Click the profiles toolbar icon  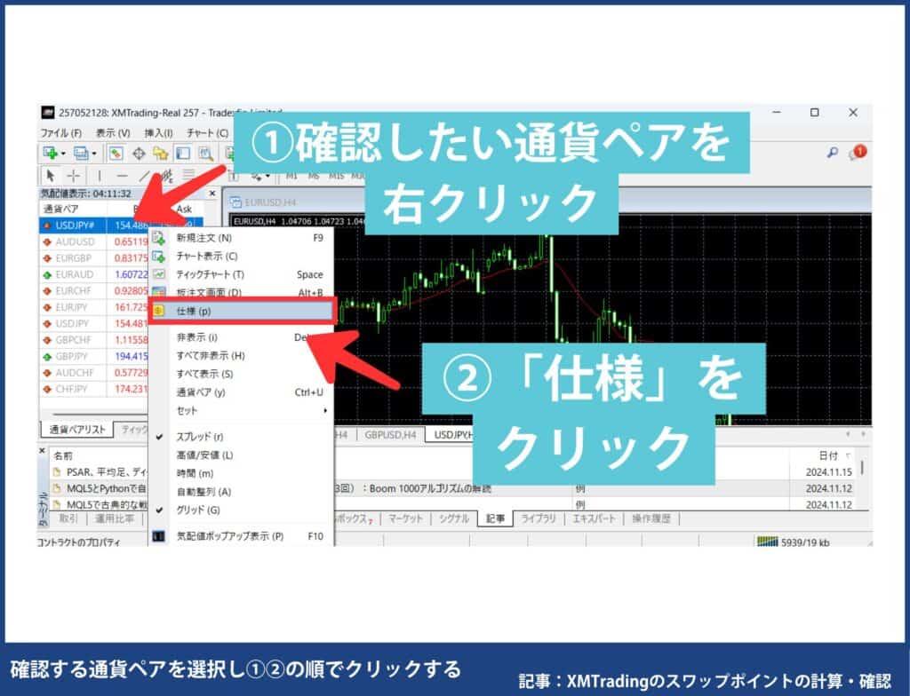pos(81,153)
